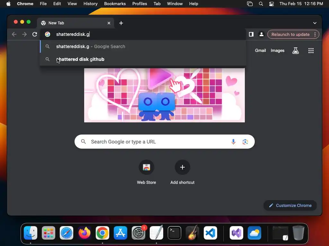
Task: Launch Safari from the dock
Action: [67, 233]
